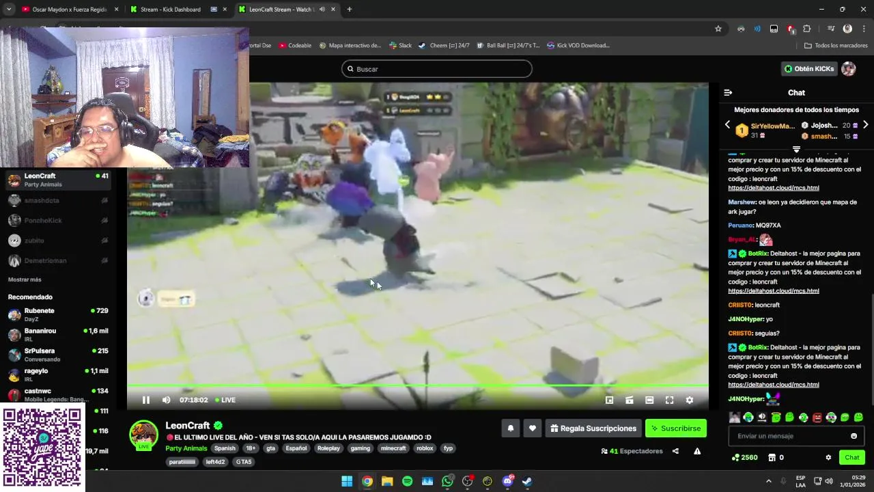Toggle theater mode in the player

point(649,400)
